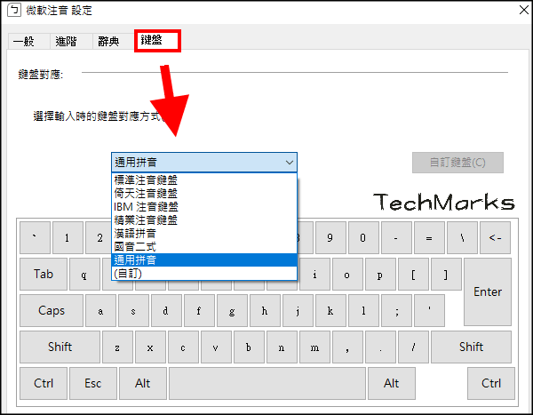This screenshot has width=533, height=415.
Task: Click the l key
Action: [x=363, y=310]
